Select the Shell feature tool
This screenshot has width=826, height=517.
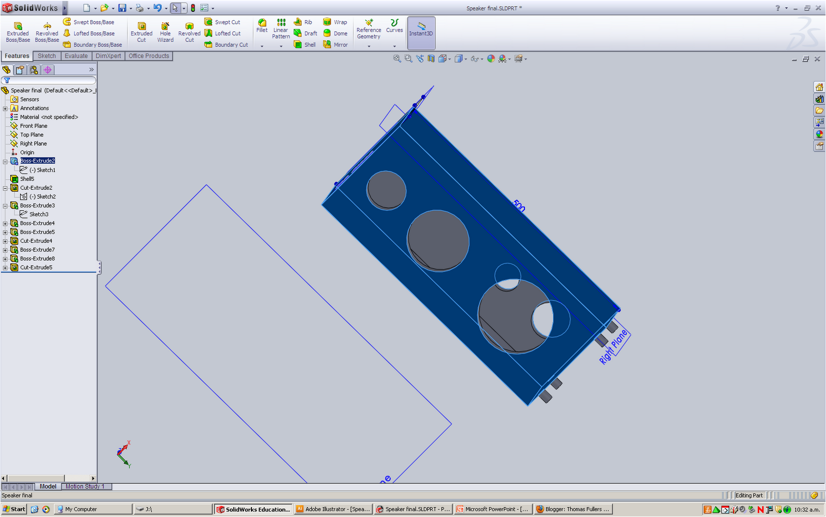[305, 44]
